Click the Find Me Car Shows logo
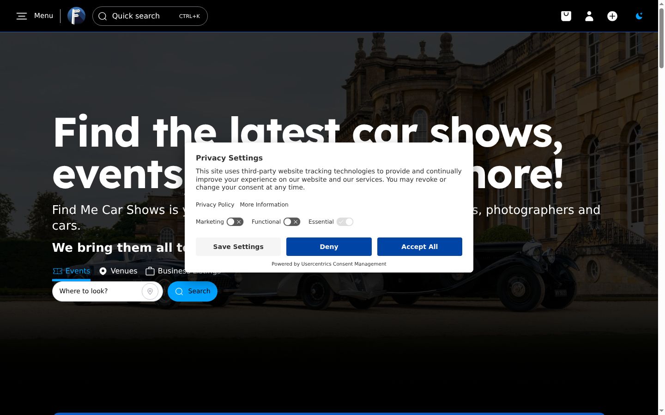Screen dimensions: 665x415 [x=76, y=16]
